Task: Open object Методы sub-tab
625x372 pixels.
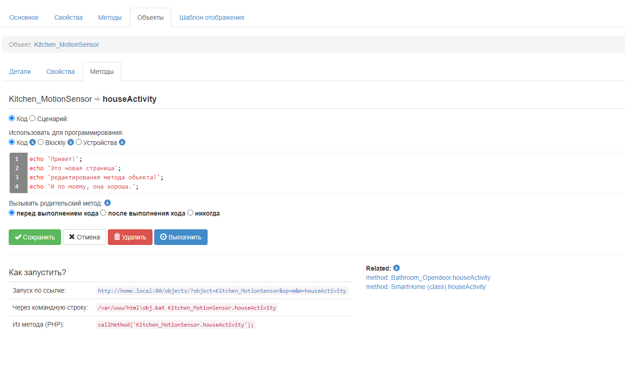Action: coord(102,72)
